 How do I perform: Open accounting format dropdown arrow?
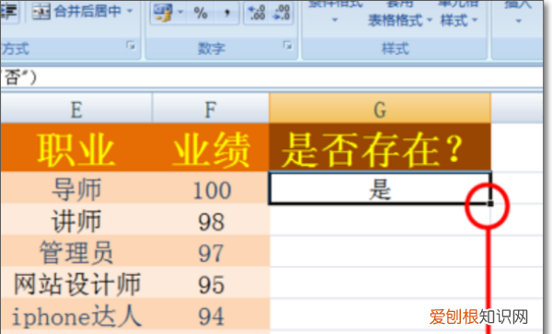pyautogui.click(x=180, y=13)
